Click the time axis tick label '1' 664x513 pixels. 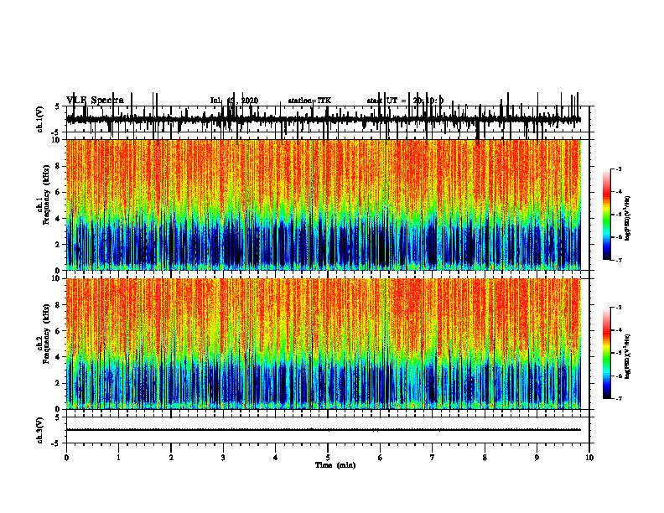coord(118,458)
